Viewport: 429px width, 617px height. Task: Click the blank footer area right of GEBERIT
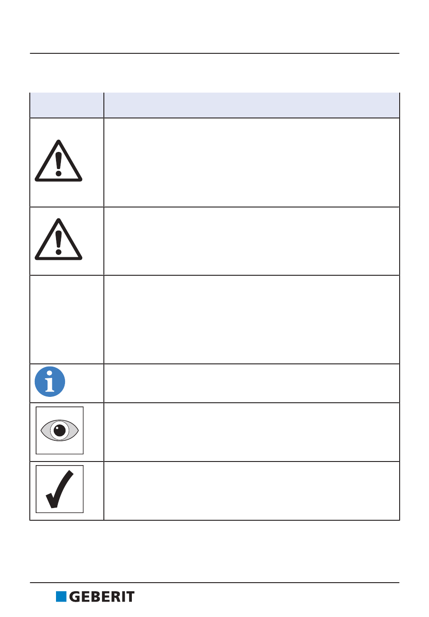click(x=271, y=597)
